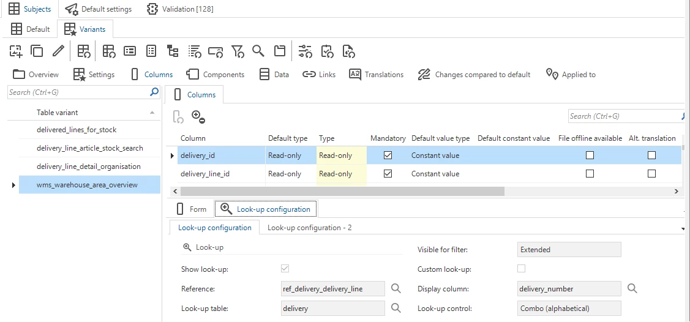Click the form layout toolbar icon
The width and height of the screenshot is (690, 322).
(x=130, y=51)
